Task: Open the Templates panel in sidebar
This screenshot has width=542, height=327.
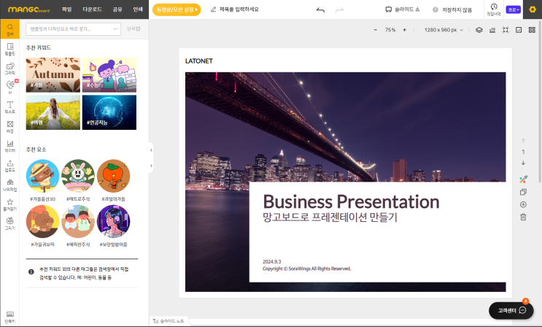Action: (x=9, y=49)
